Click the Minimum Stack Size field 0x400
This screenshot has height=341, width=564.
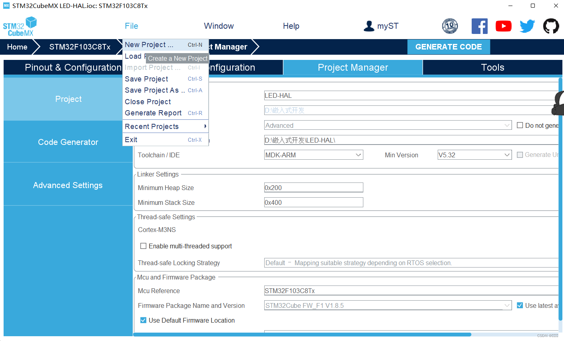pyautogui.click(x=313, y=202)
